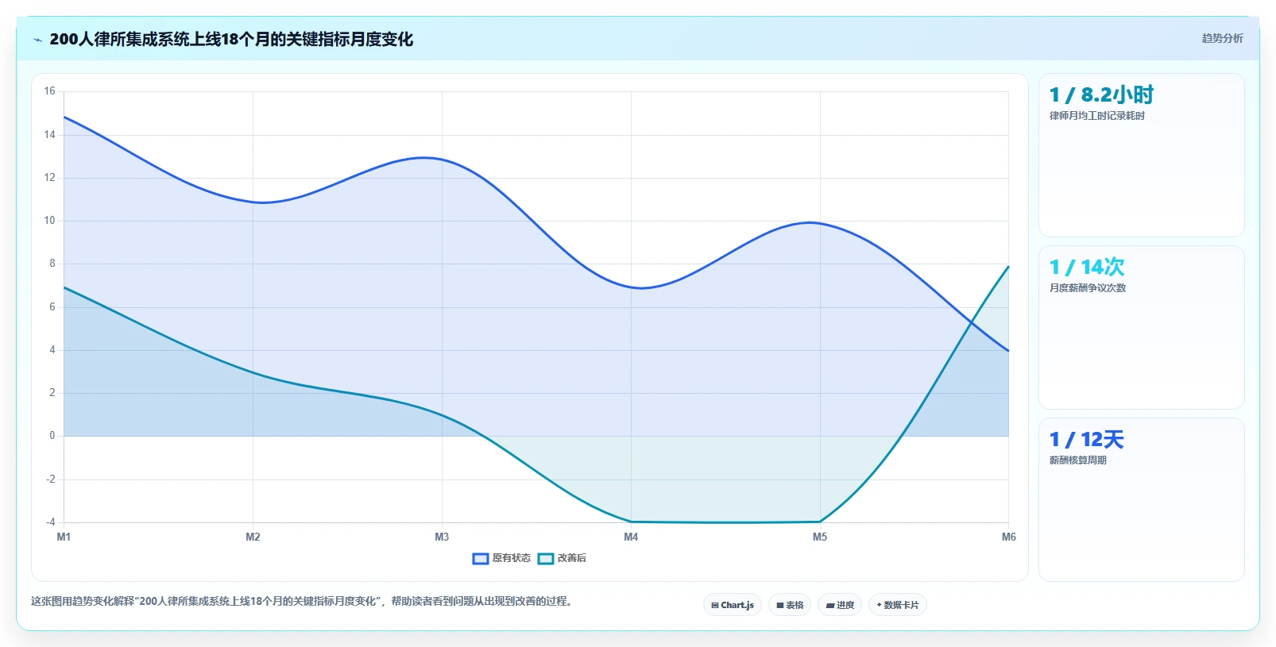Click the 月度薪酬争议次数 label
Screen dimensions: 1276x647
[1088, 288]
